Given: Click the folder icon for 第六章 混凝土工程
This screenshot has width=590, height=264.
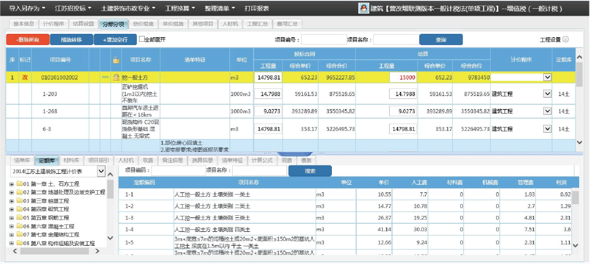Looking at the screenshot, I should pos(19,226).
